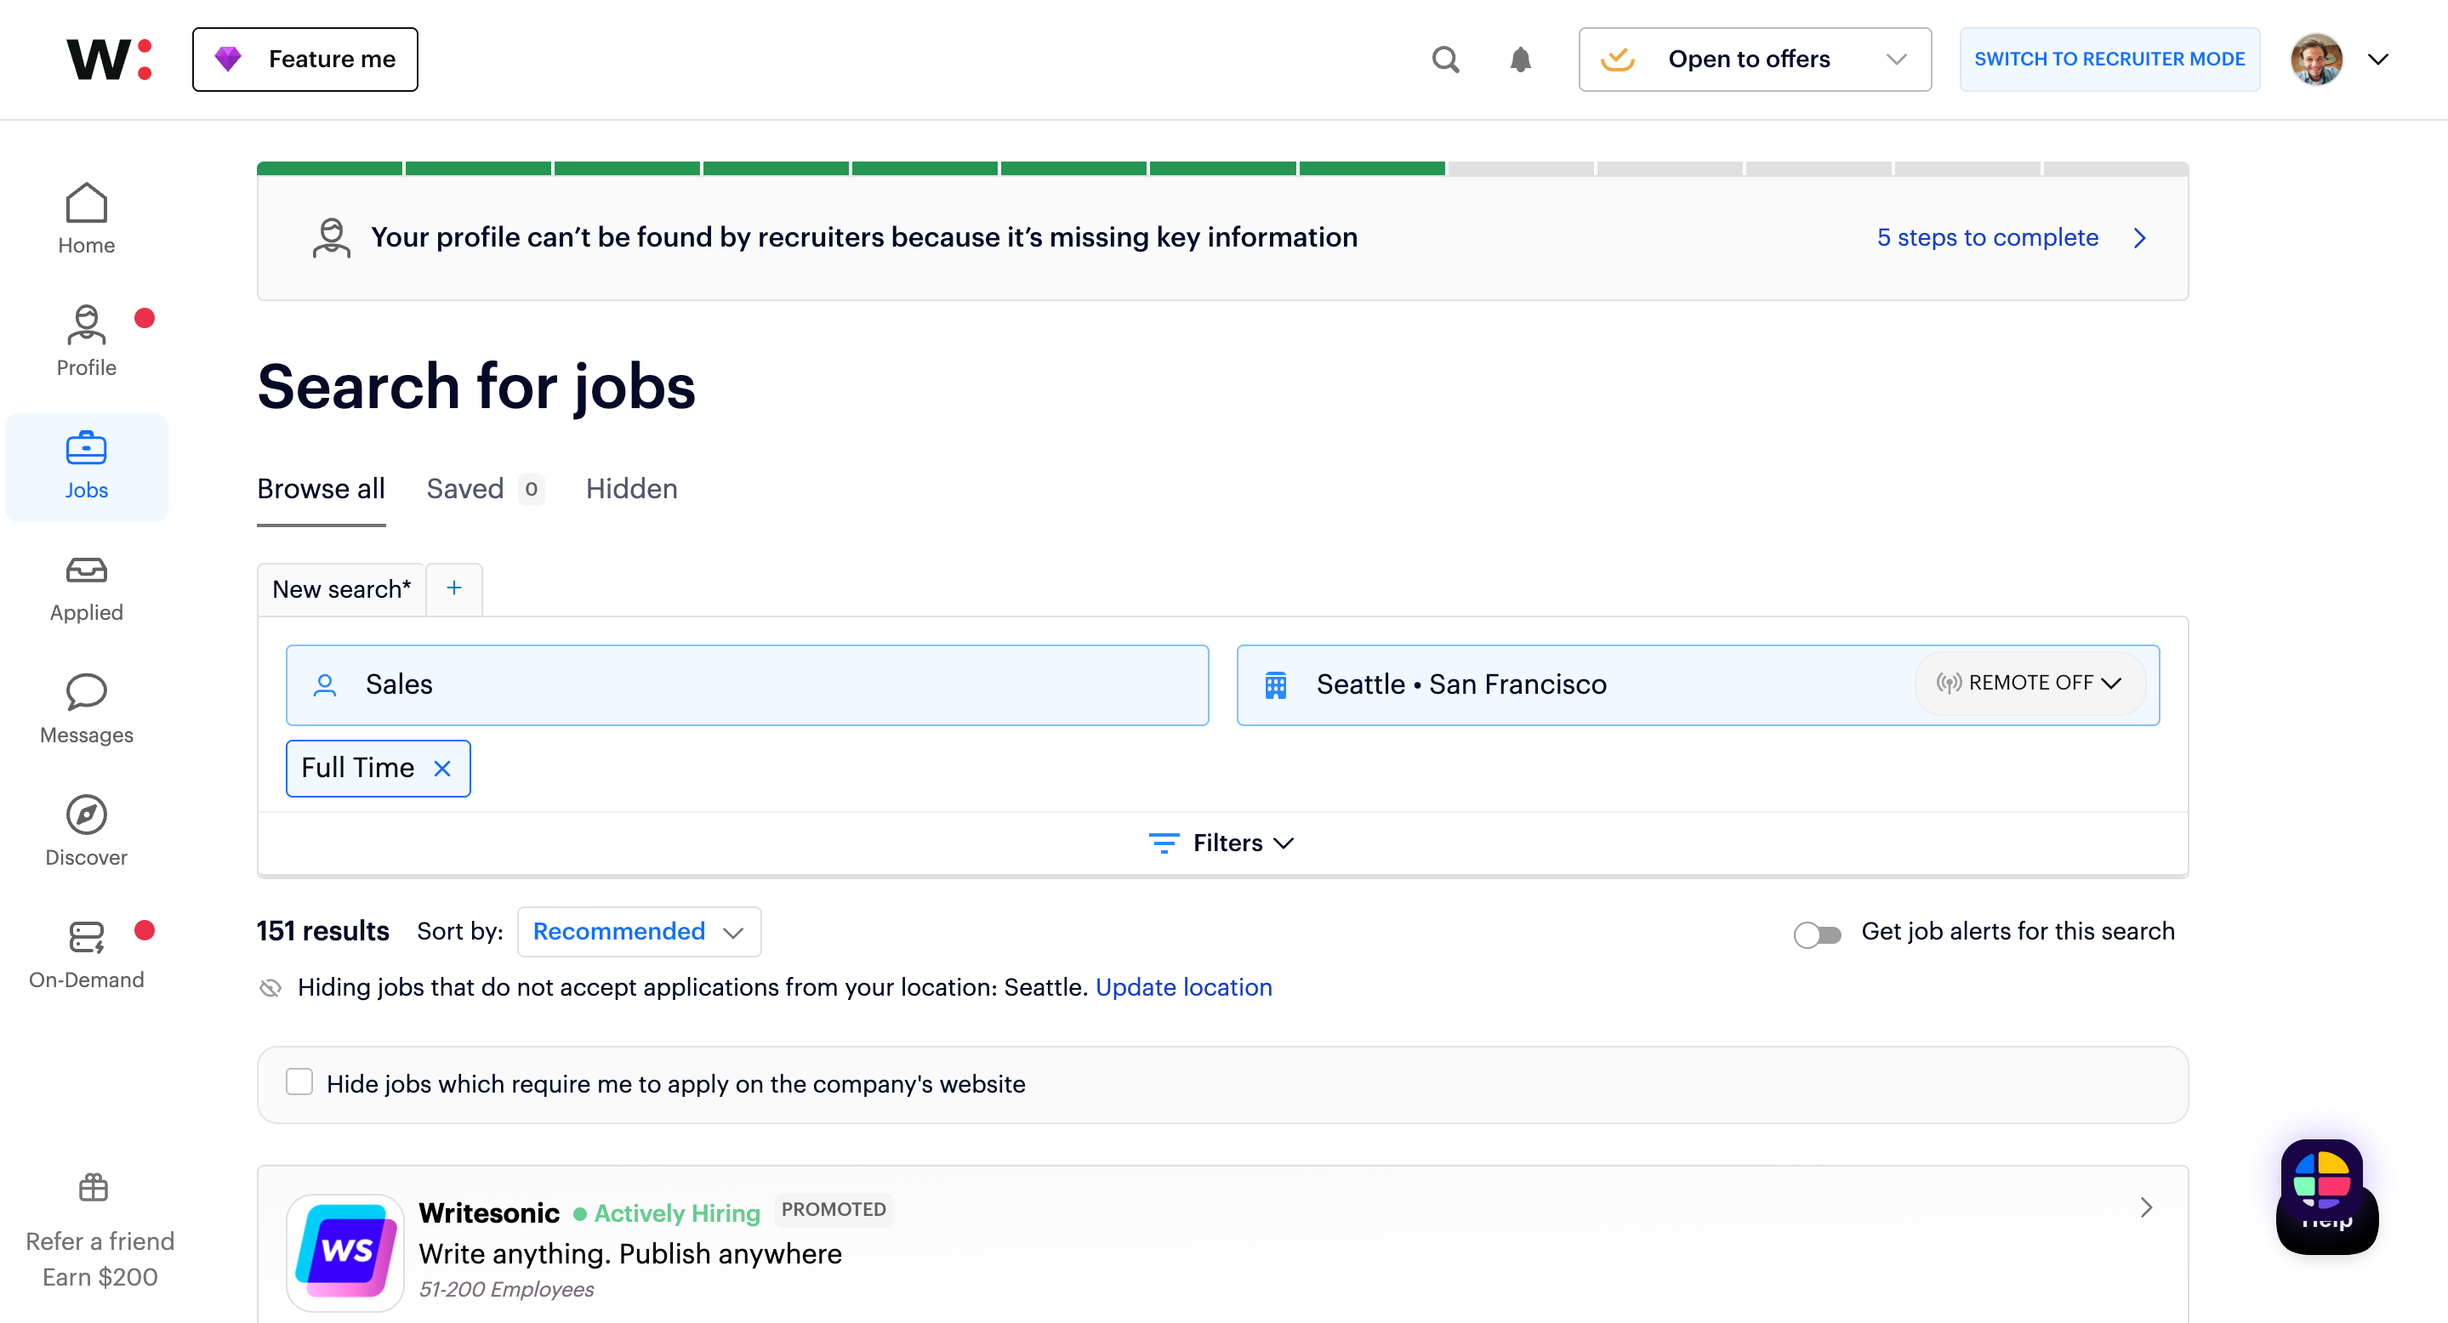Open On-Demand sidebar icon

tap(86, 937)
